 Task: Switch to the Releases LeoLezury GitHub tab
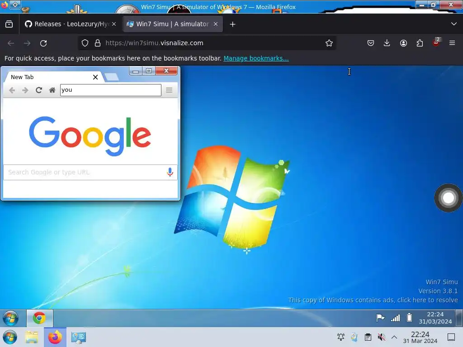[x=70, y=24]
